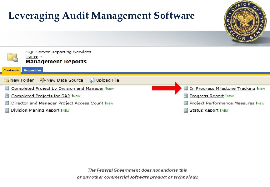Viewport: 270px width, 187px height.
Task: Add a New Data Source
Action: tap(62, 80)
